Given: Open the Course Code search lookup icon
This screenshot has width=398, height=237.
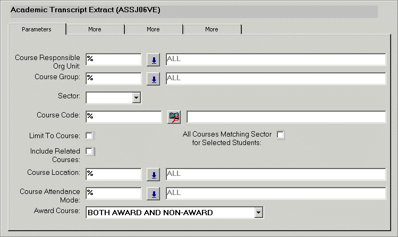Looking at the screenshot, I should (x=174, y=117).
